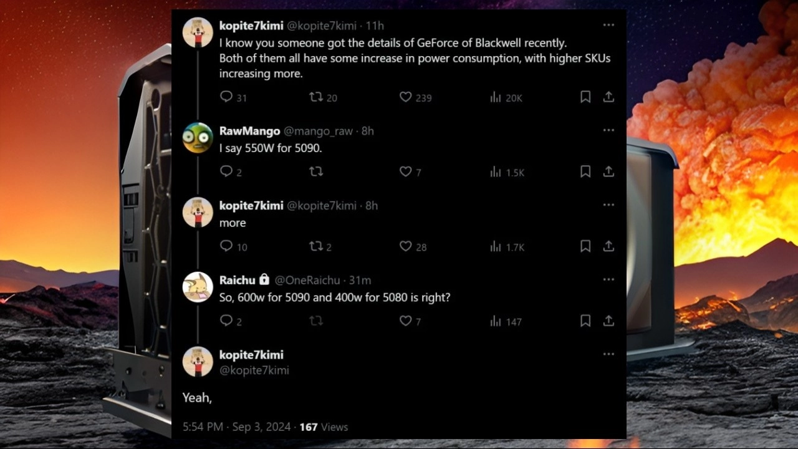Open @mango_raw profile handle
The width and height of the screenshot is (798, 449).
click(x=318, y=131)
